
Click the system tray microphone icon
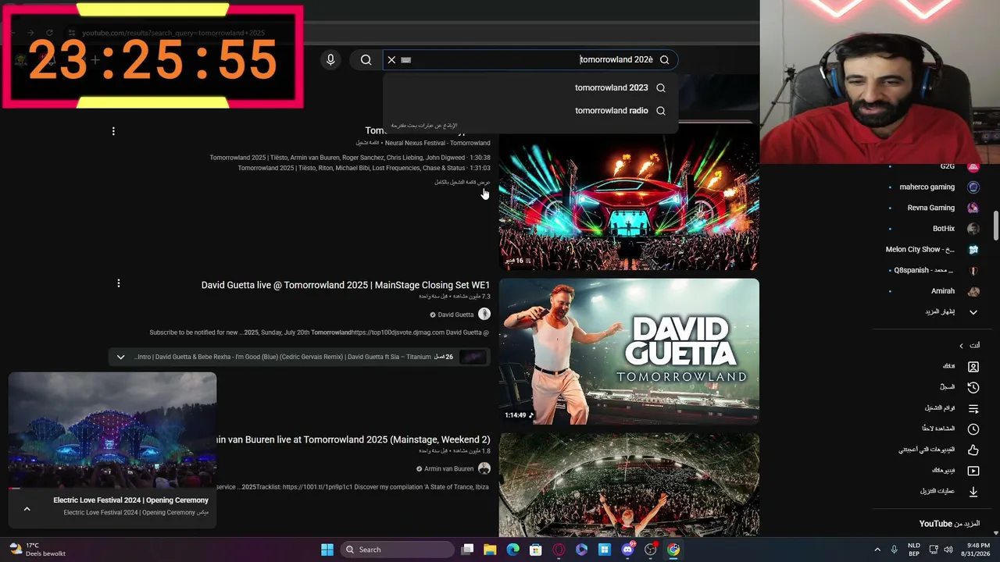point(895,550)
